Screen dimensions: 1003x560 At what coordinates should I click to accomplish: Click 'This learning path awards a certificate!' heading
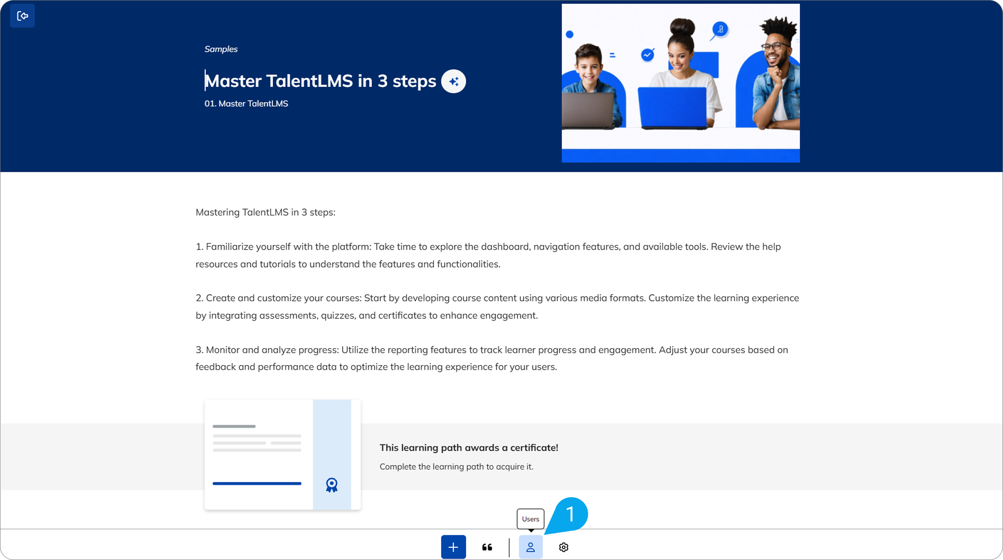[x=468, y=448]
